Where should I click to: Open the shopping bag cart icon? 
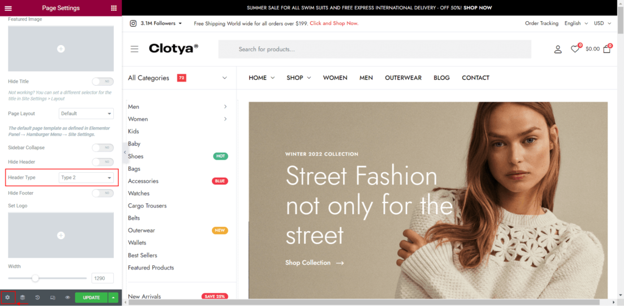click(608, 49)
